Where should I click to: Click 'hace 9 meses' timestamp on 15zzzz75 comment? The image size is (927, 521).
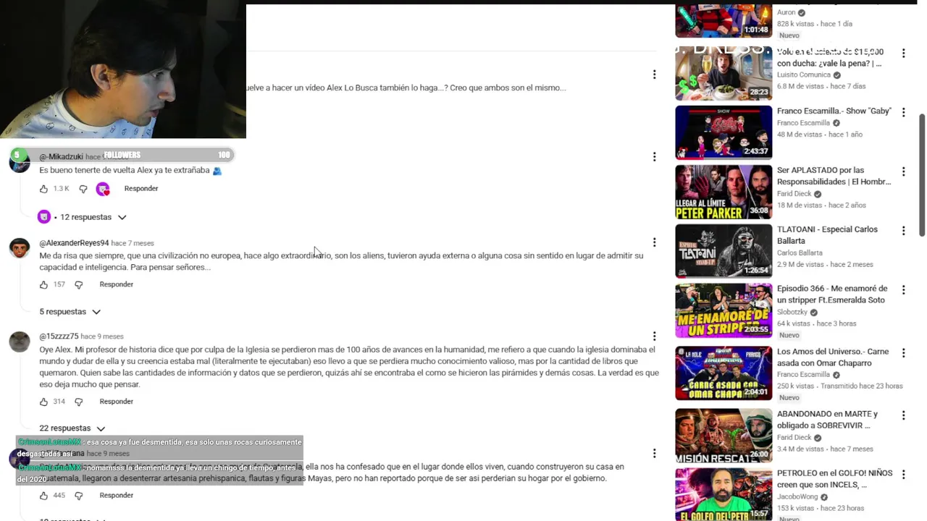[102, 336]
